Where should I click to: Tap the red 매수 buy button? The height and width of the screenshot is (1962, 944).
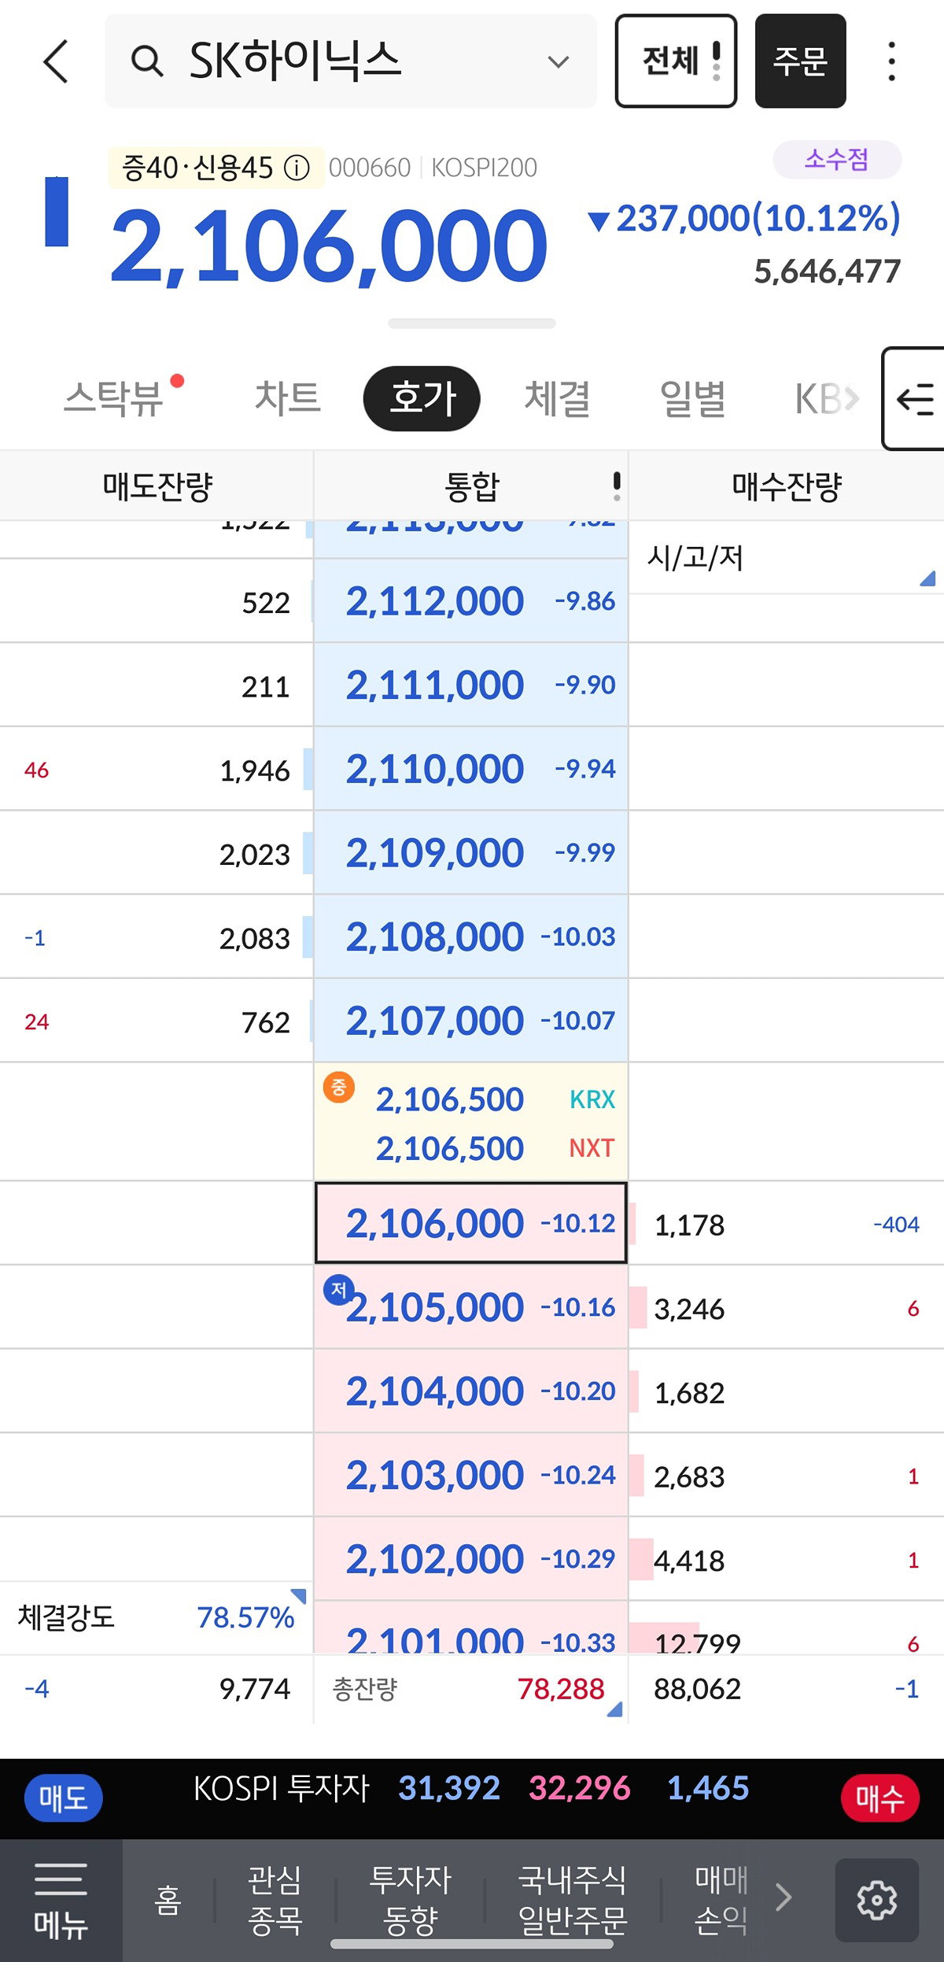[x=880, y=1798]
